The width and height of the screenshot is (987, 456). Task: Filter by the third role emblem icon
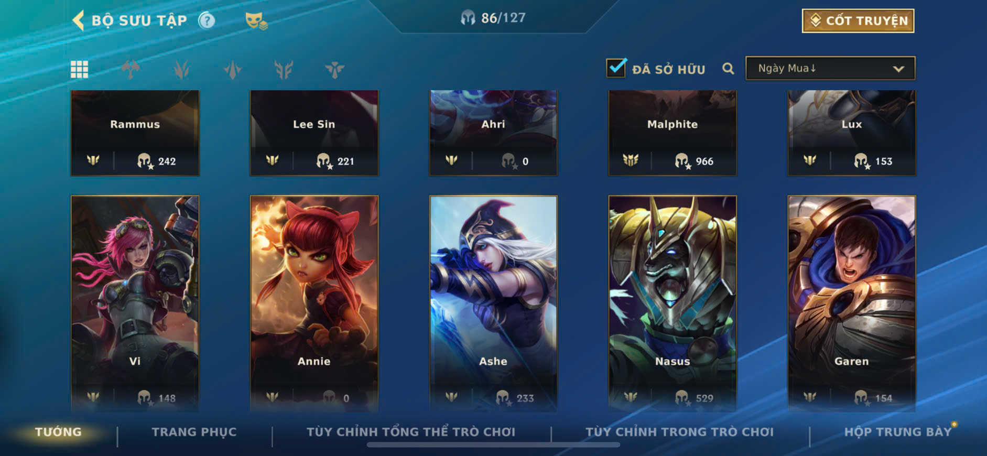232,69
